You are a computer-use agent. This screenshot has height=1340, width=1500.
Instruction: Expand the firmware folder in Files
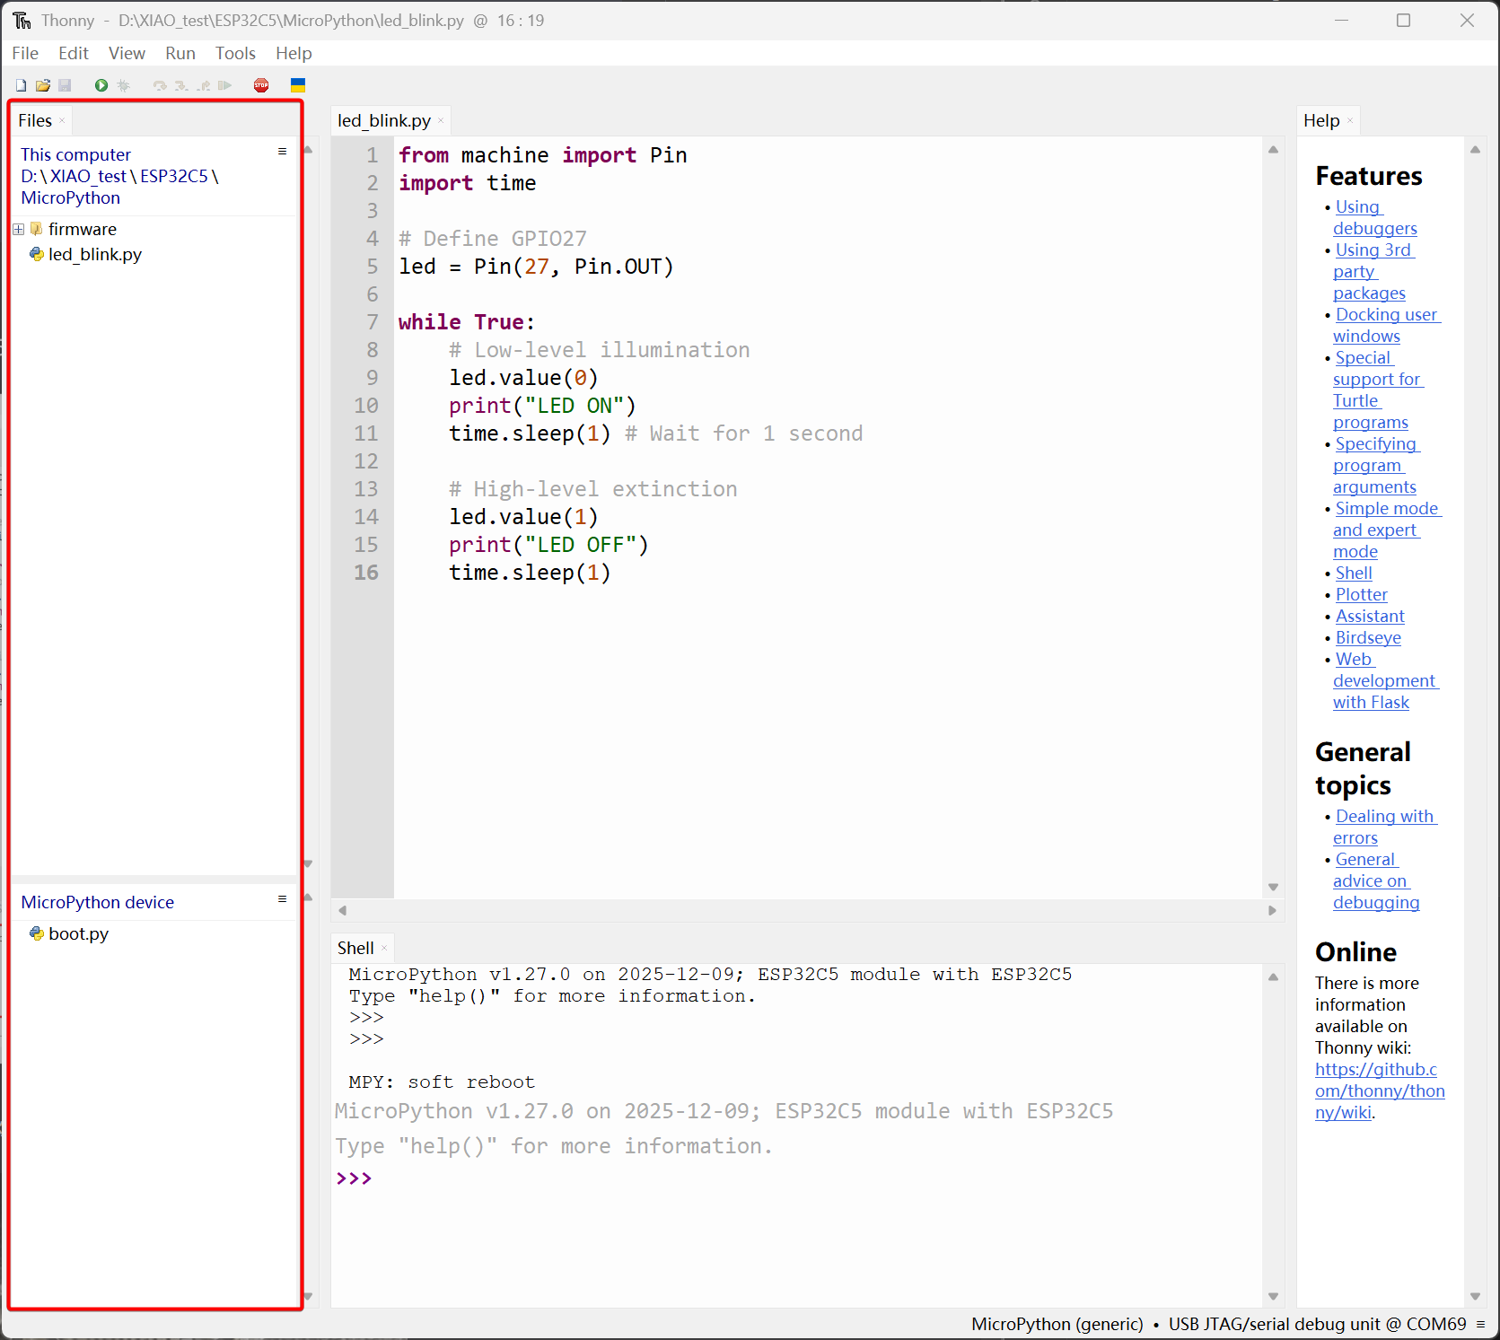click(x=18, y=230)
